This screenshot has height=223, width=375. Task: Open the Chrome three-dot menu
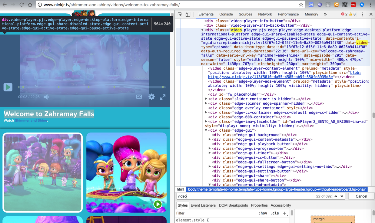tap(370, 5)
